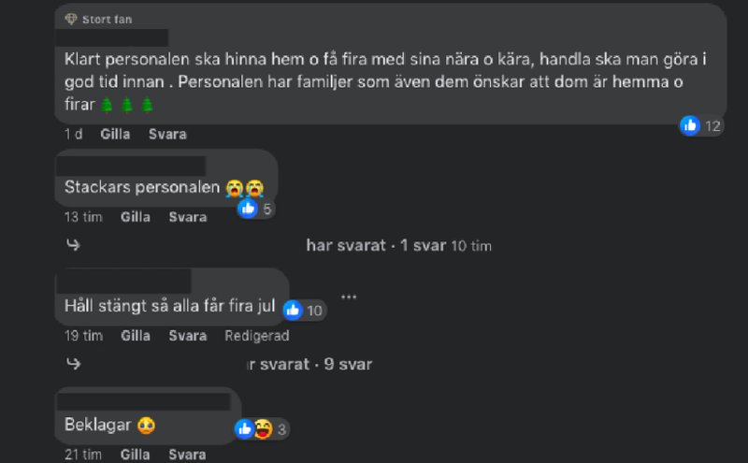The width and height of the screenshot is (748, 463).
Task: Toggle Gilla on the 13 tim comment
Action: coord(136,217)
